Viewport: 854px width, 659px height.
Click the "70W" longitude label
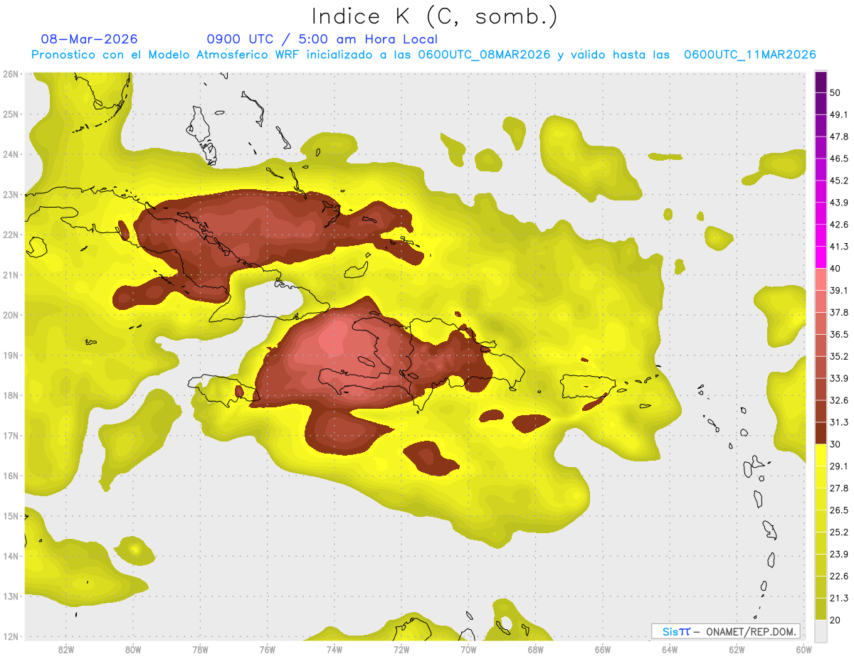point(468,649)
